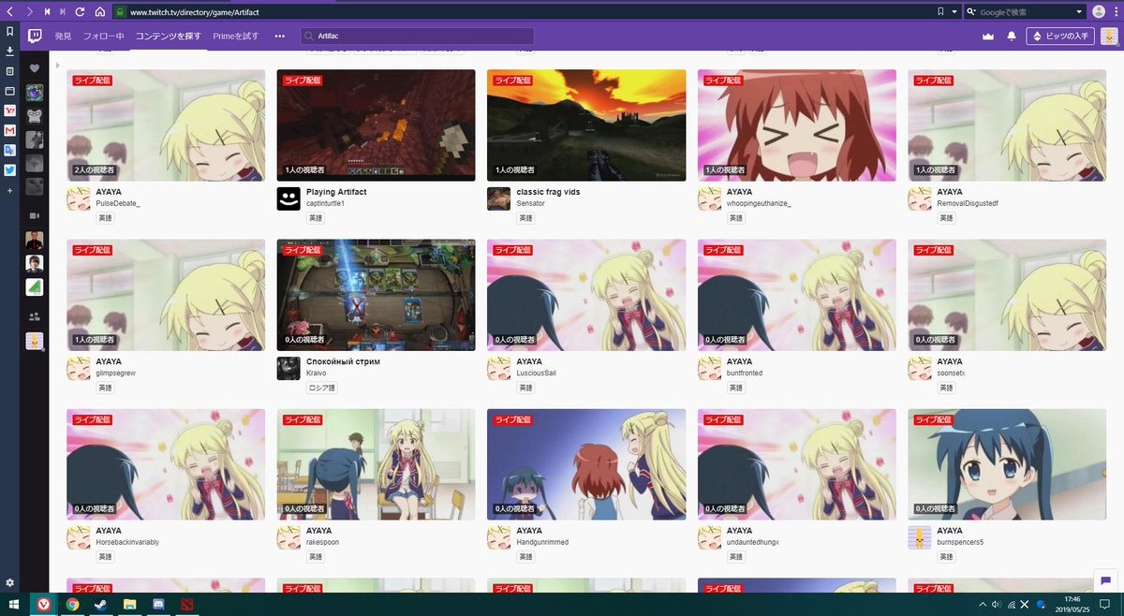Open the classic frag vids thumbnail

(x=586, y=125)
